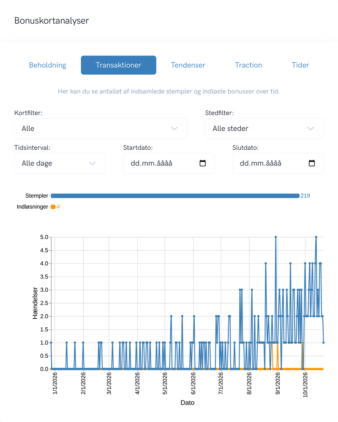Click the Slutdato date field

click(278, 163)
